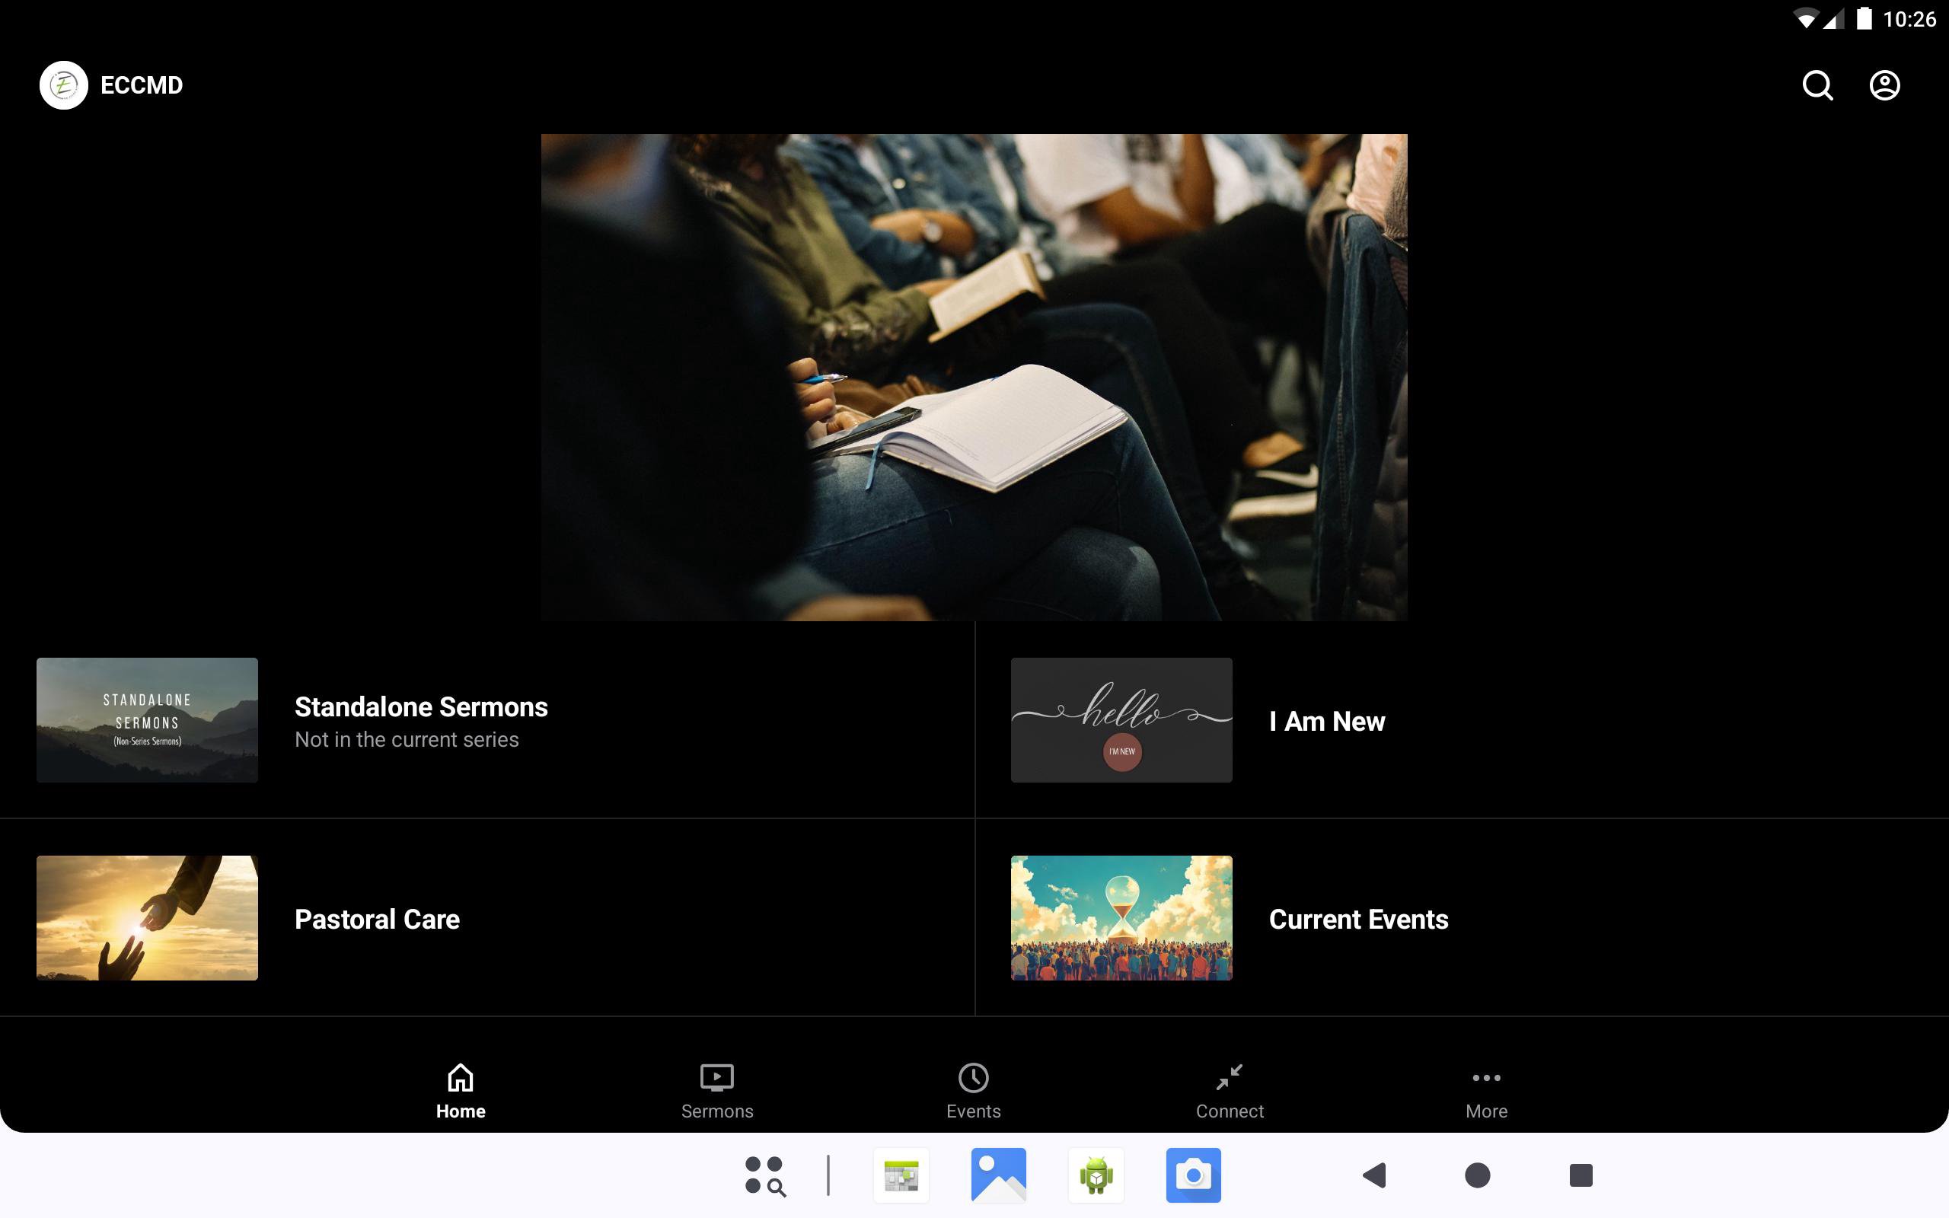Tap the hello I'm New thumbnail
The height and width of the screenshot is (1218, 1949).
click(1121, 719)
